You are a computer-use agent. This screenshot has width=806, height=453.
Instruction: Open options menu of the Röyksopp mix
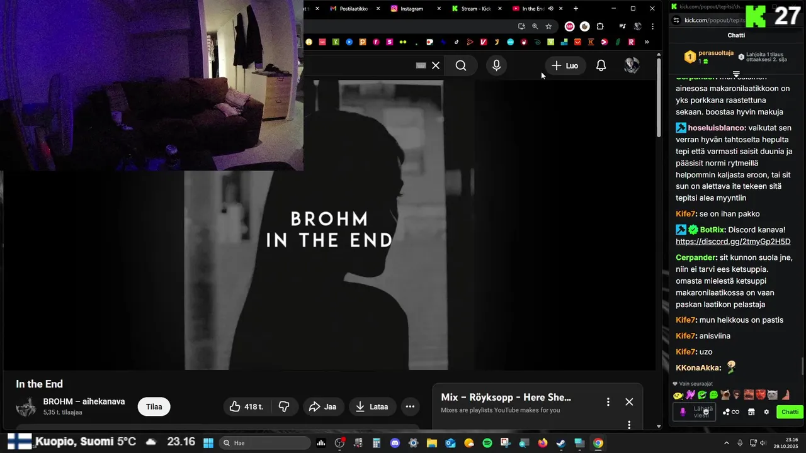(x=608, y=401)
